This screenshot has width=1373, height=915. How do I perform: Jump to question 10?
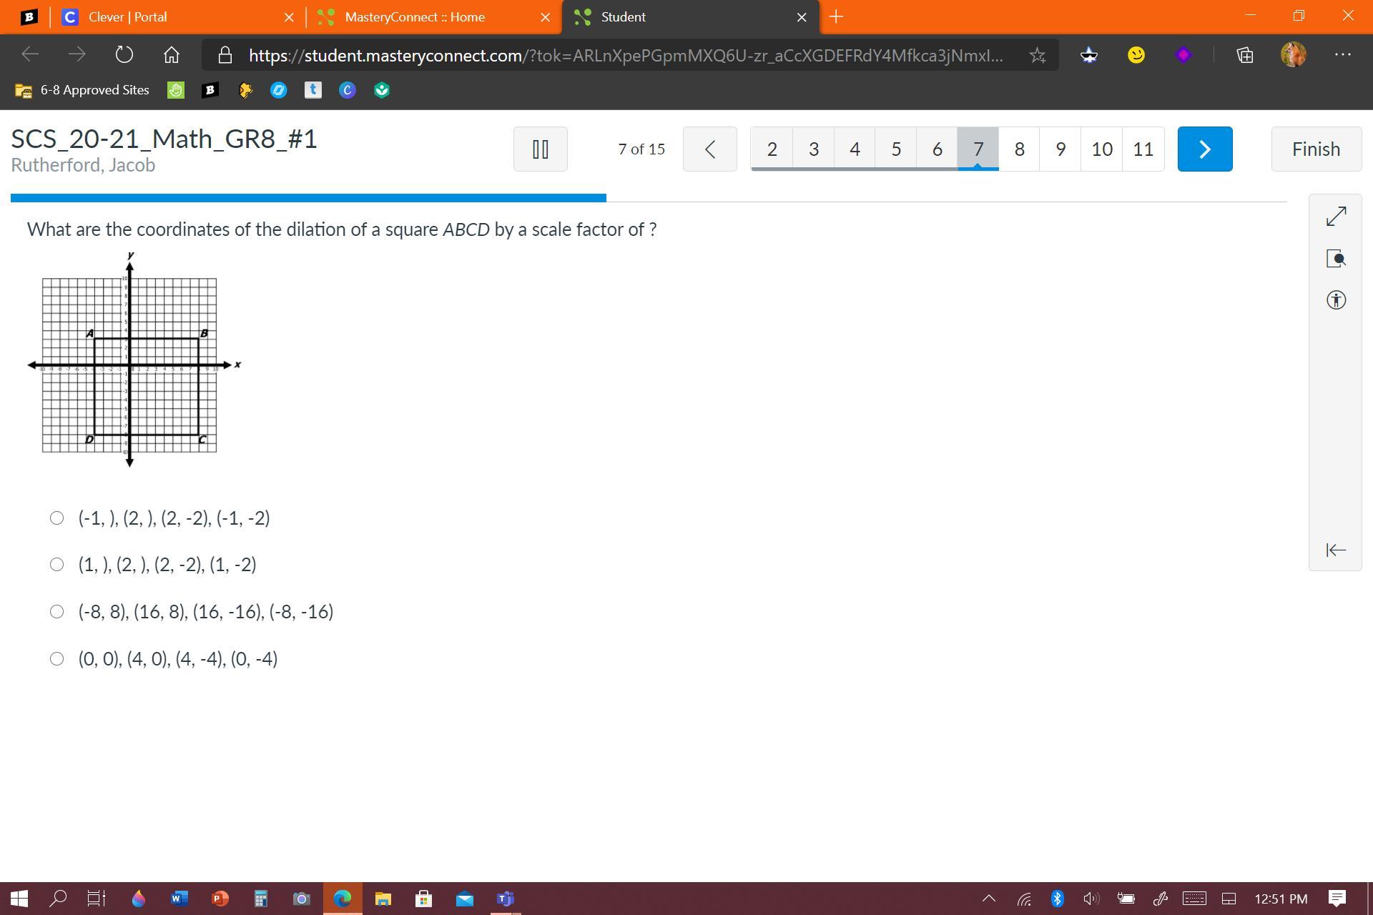(x=1101, y=149)
